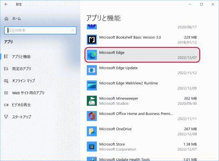Maximize the 設定 window

pos(201,4)
